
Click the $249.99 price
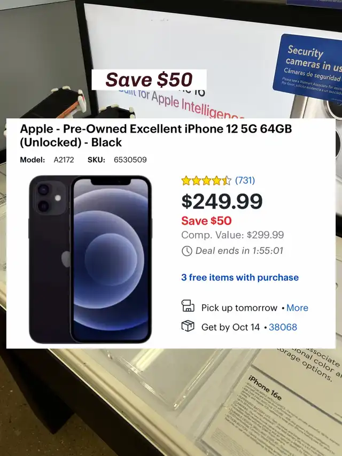222,201
